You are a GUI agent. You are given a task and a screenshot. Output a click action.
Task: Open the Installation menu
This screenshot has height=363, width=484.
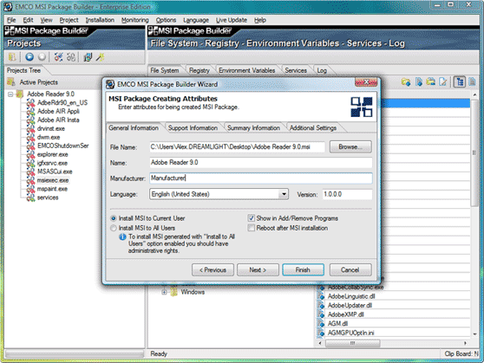(100, 20)
